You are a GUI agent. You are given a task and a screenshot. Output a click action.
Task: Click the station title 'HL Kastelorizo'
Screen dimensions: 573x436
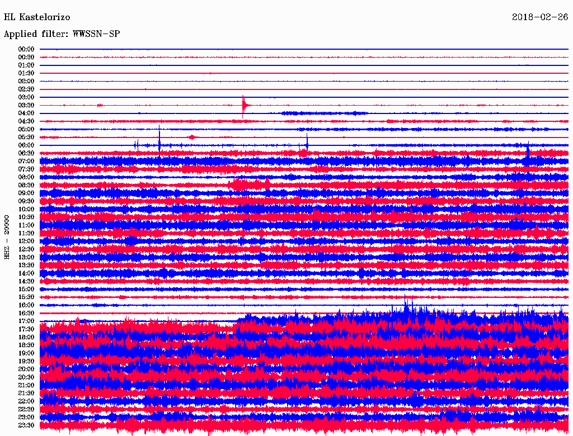pos(37,17)
